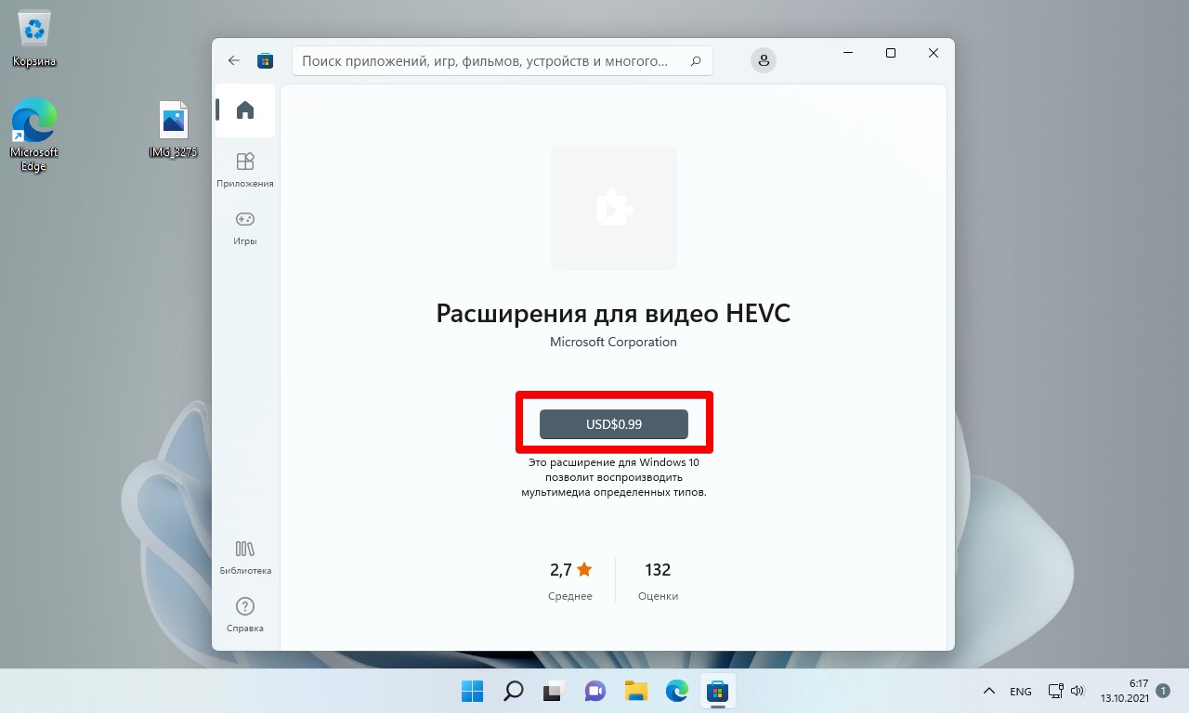Expand the hidden tray icons chevron
Image resolution: width=1189 pixels, height=713 pixels.
(990, 692)
